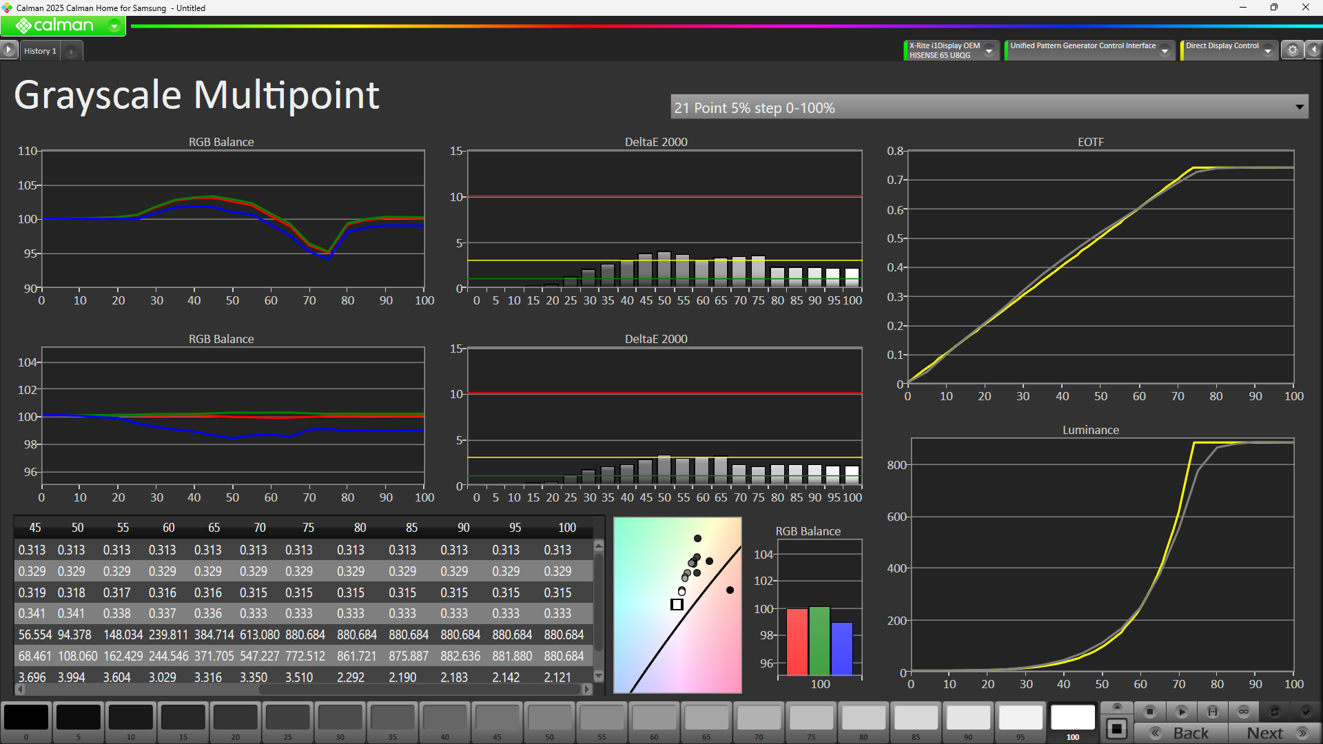Select the 100 white swatch
The height and width of the screenshot is (744, 1323).
pyautogui.click(x=1073, y=722)
